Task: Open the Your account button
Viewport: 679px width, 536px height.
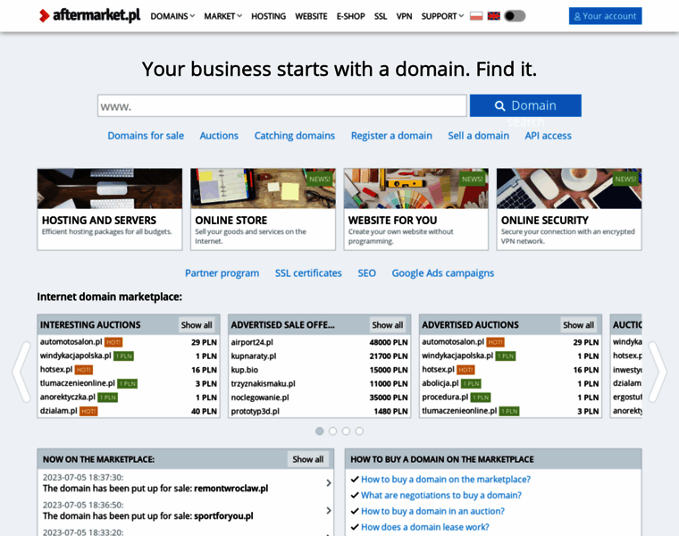Action: (605, 16)
